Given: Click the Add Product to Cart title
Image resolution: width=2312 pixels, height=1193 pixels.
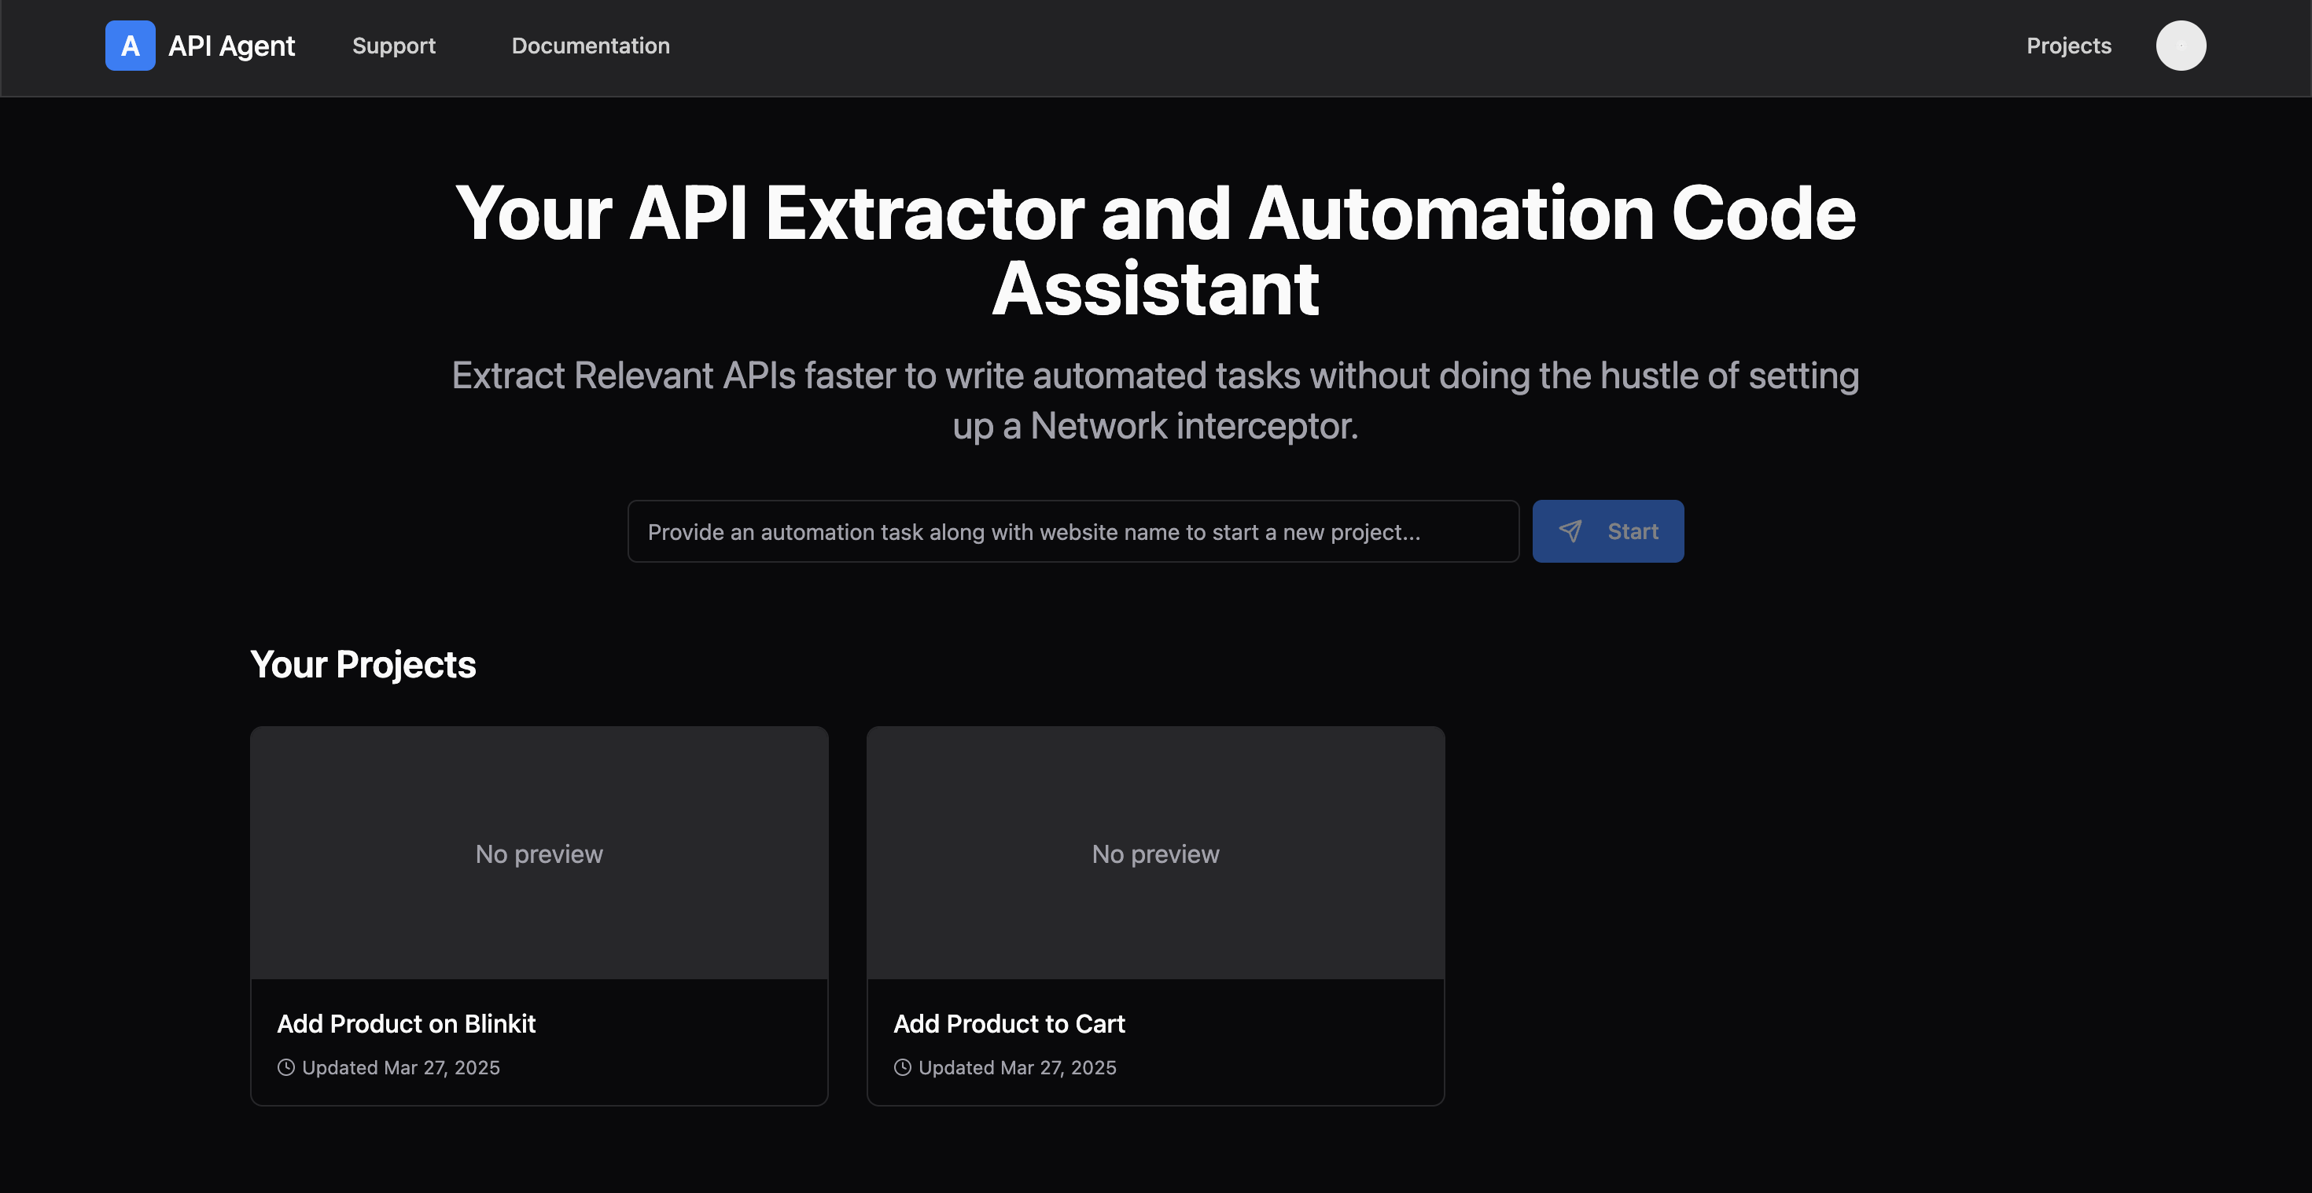Looking at the screenshot, I should [x=1009, y=1023].
